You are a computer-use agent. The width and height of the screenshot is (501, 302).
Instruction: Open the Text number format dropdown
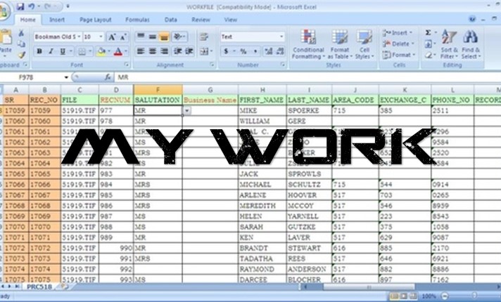click(281, 37)
